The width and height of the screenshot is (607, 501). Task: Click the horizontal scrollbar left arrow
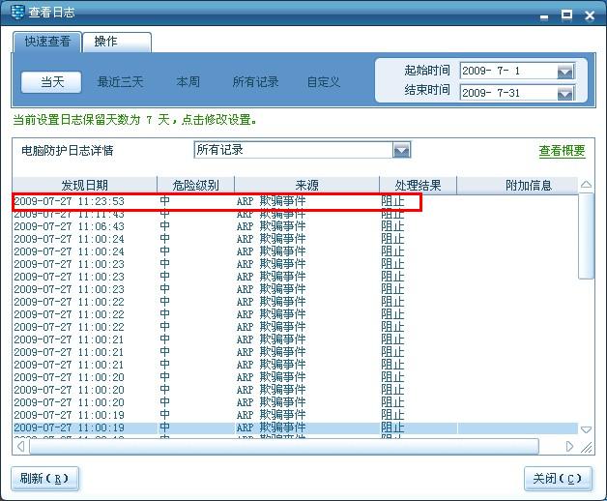click(x=21, y=447)
